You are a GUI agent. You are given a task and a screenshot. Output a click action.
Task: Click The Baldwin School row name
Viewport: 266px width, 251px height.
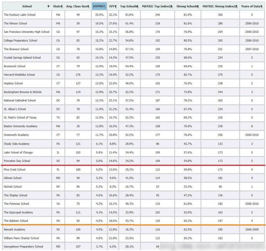tap(16, 221)
